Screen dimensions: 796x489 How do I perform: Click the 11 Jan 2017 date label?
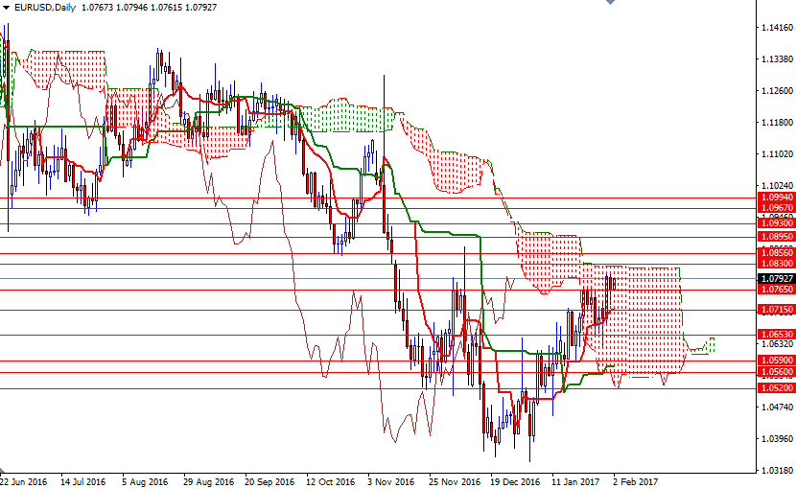tap(575, 481)
